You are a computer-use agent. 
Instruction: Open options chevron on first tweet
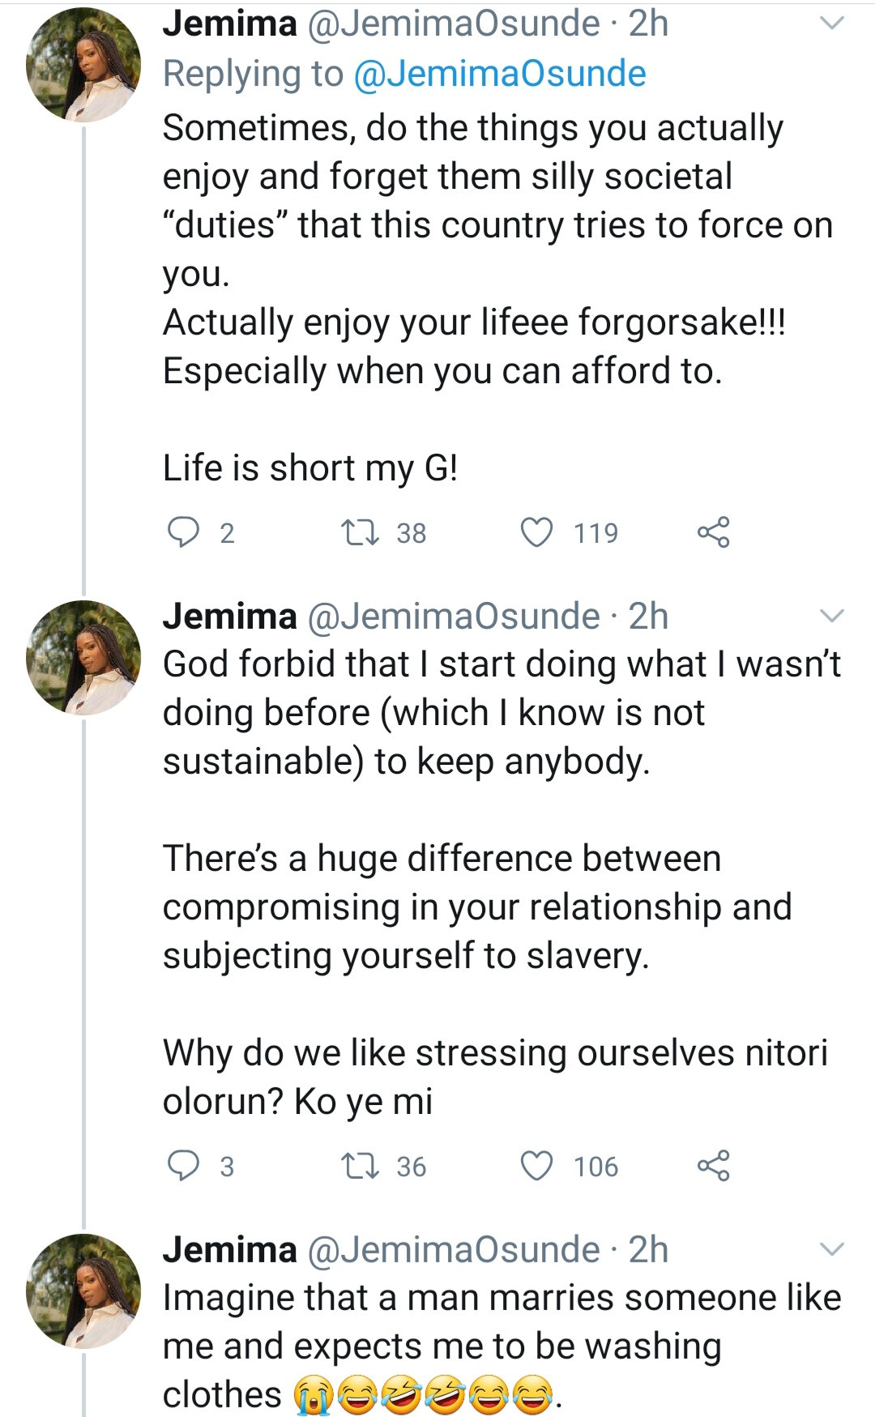(832, 24)
